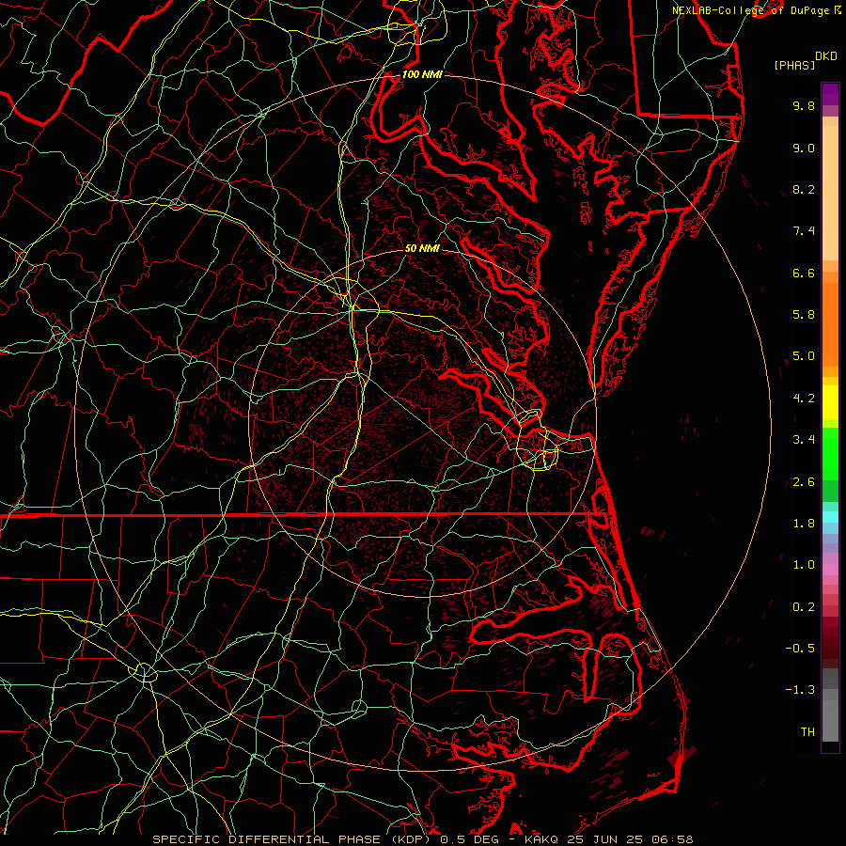Screen dimensions: 846x846
Task: Select the 5.8 legend value
Action: coord(804,315)
